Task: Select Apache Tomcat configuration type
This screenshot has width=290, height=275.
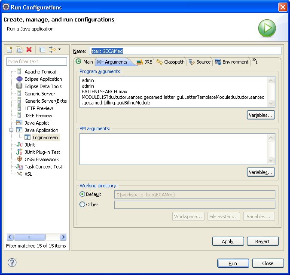Action: [40, 72]
